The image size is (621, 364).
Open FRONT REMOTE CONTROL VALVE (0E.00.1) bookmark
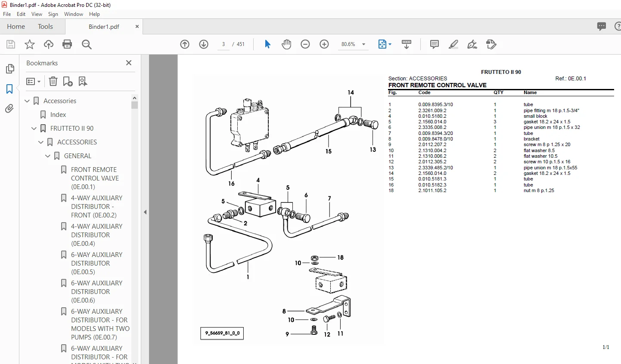[x=95, y=178]
